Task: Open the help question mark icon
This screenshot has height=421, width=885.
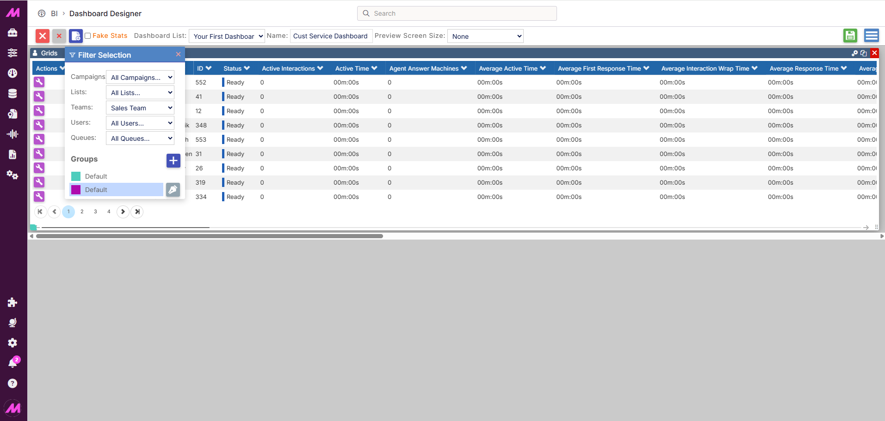Action: [x=12, y=383]
